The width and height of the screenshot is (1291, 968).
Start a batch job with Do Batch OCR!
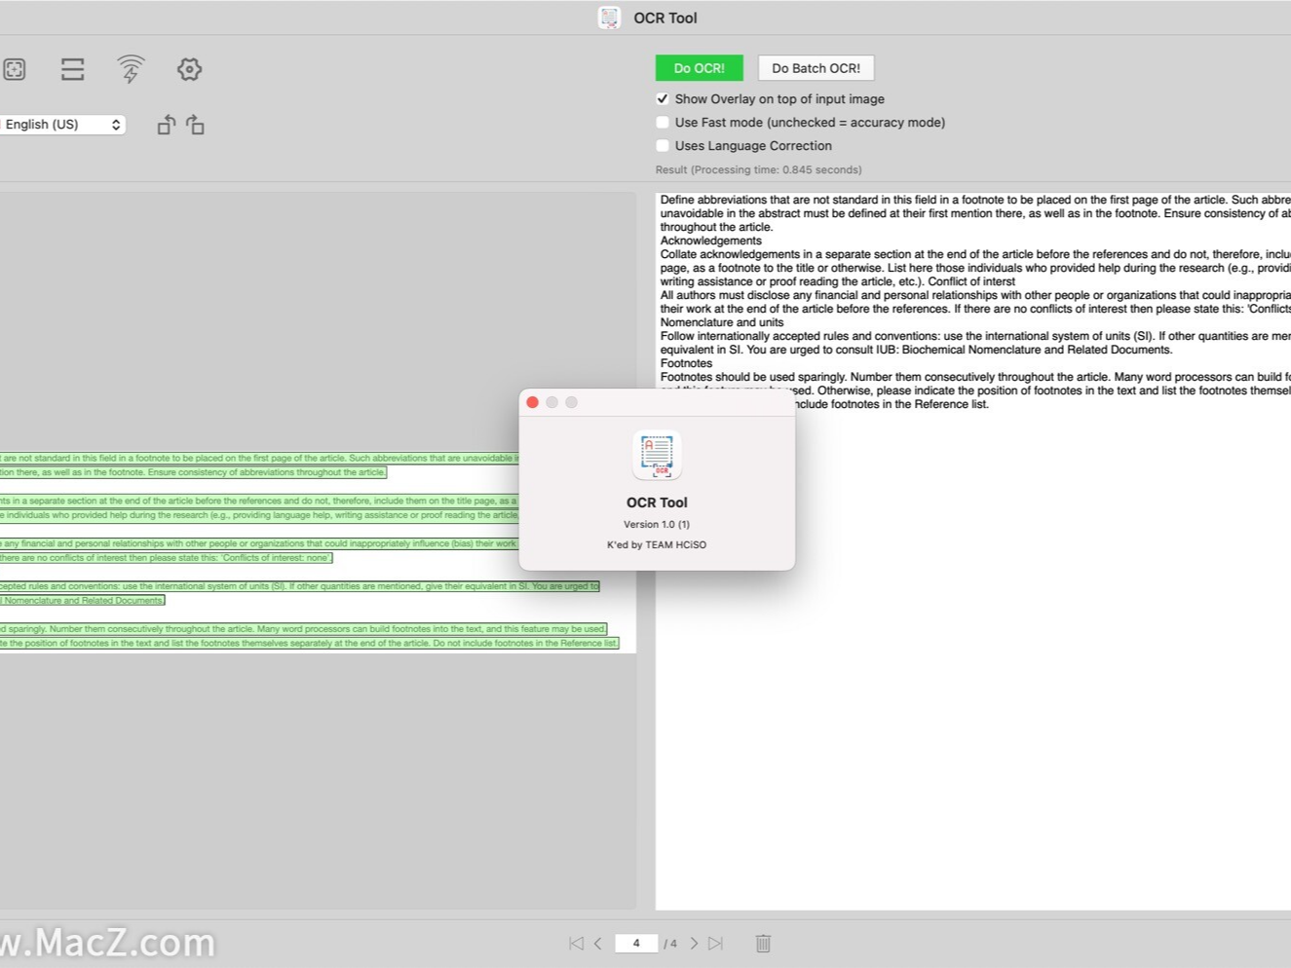(x=816, y=67)
